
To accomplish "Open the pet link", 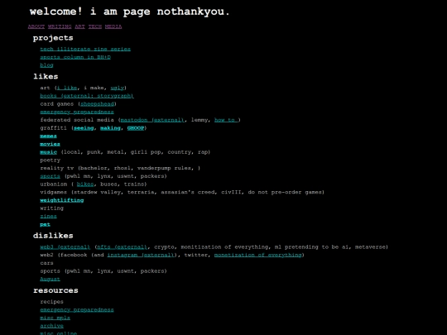I will pos(45,224).
